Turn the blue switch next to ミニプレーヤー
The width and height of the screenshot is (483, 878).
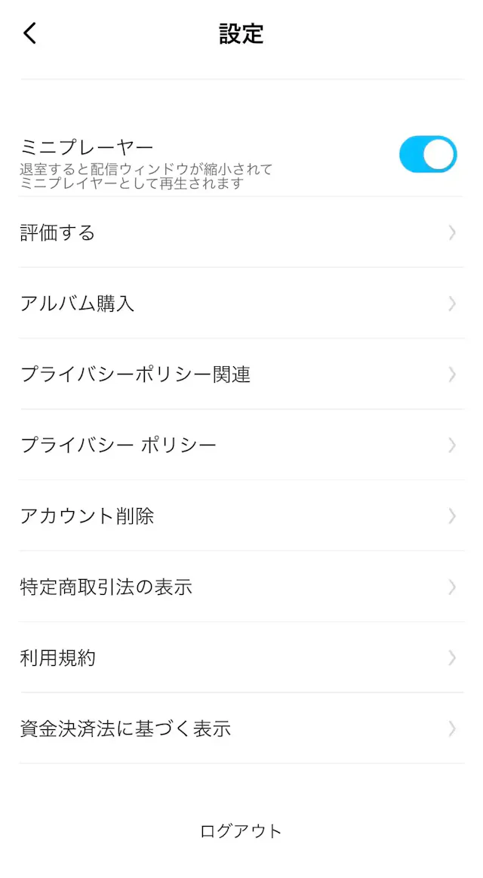[x=428, y=154]
